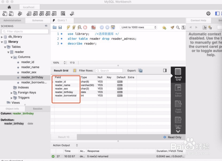Image resolution: width=222 pixels, height=161 pixels.
Task: Open the Object Info tab
Action: click(12, 109)
